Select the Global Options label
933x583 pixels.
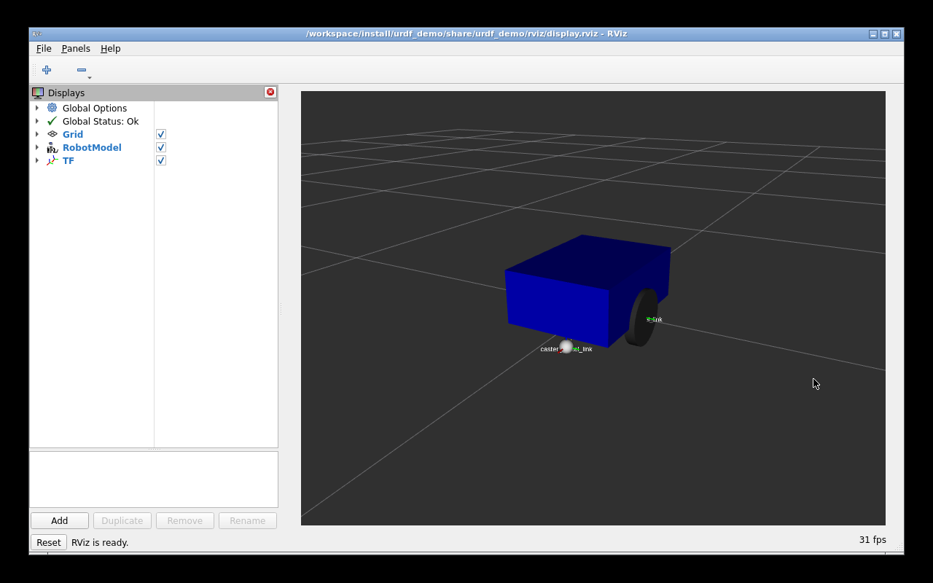coord(95,108)
